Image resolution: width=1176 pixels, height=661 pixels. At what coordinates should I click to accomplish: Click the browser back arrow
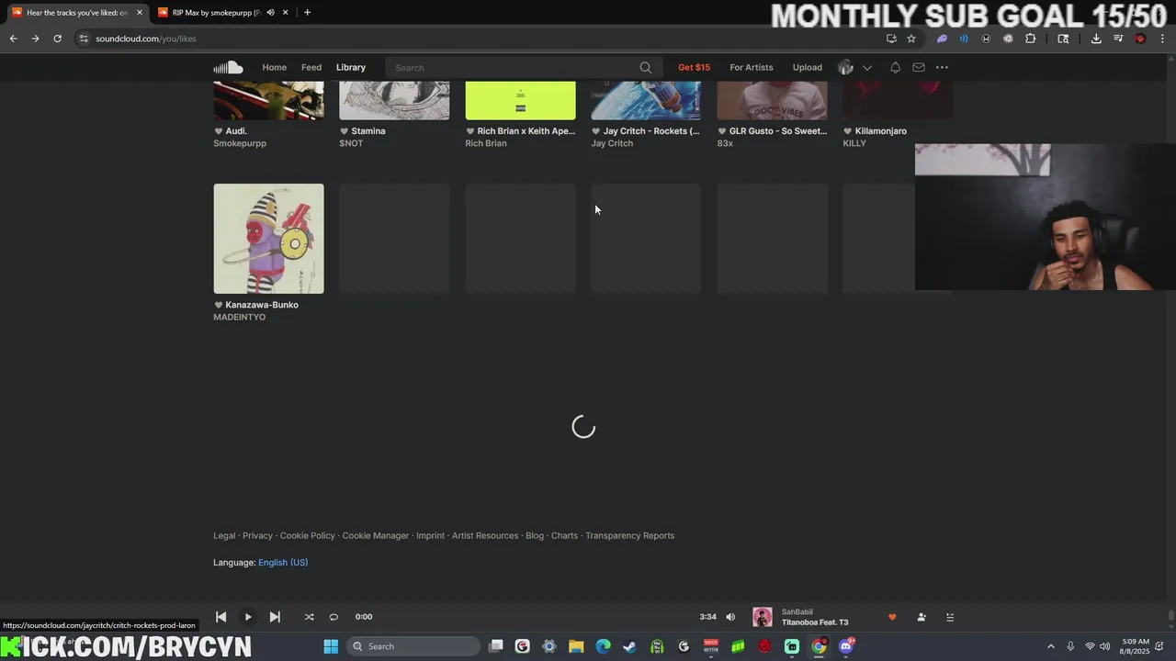(x=13, y=39)
